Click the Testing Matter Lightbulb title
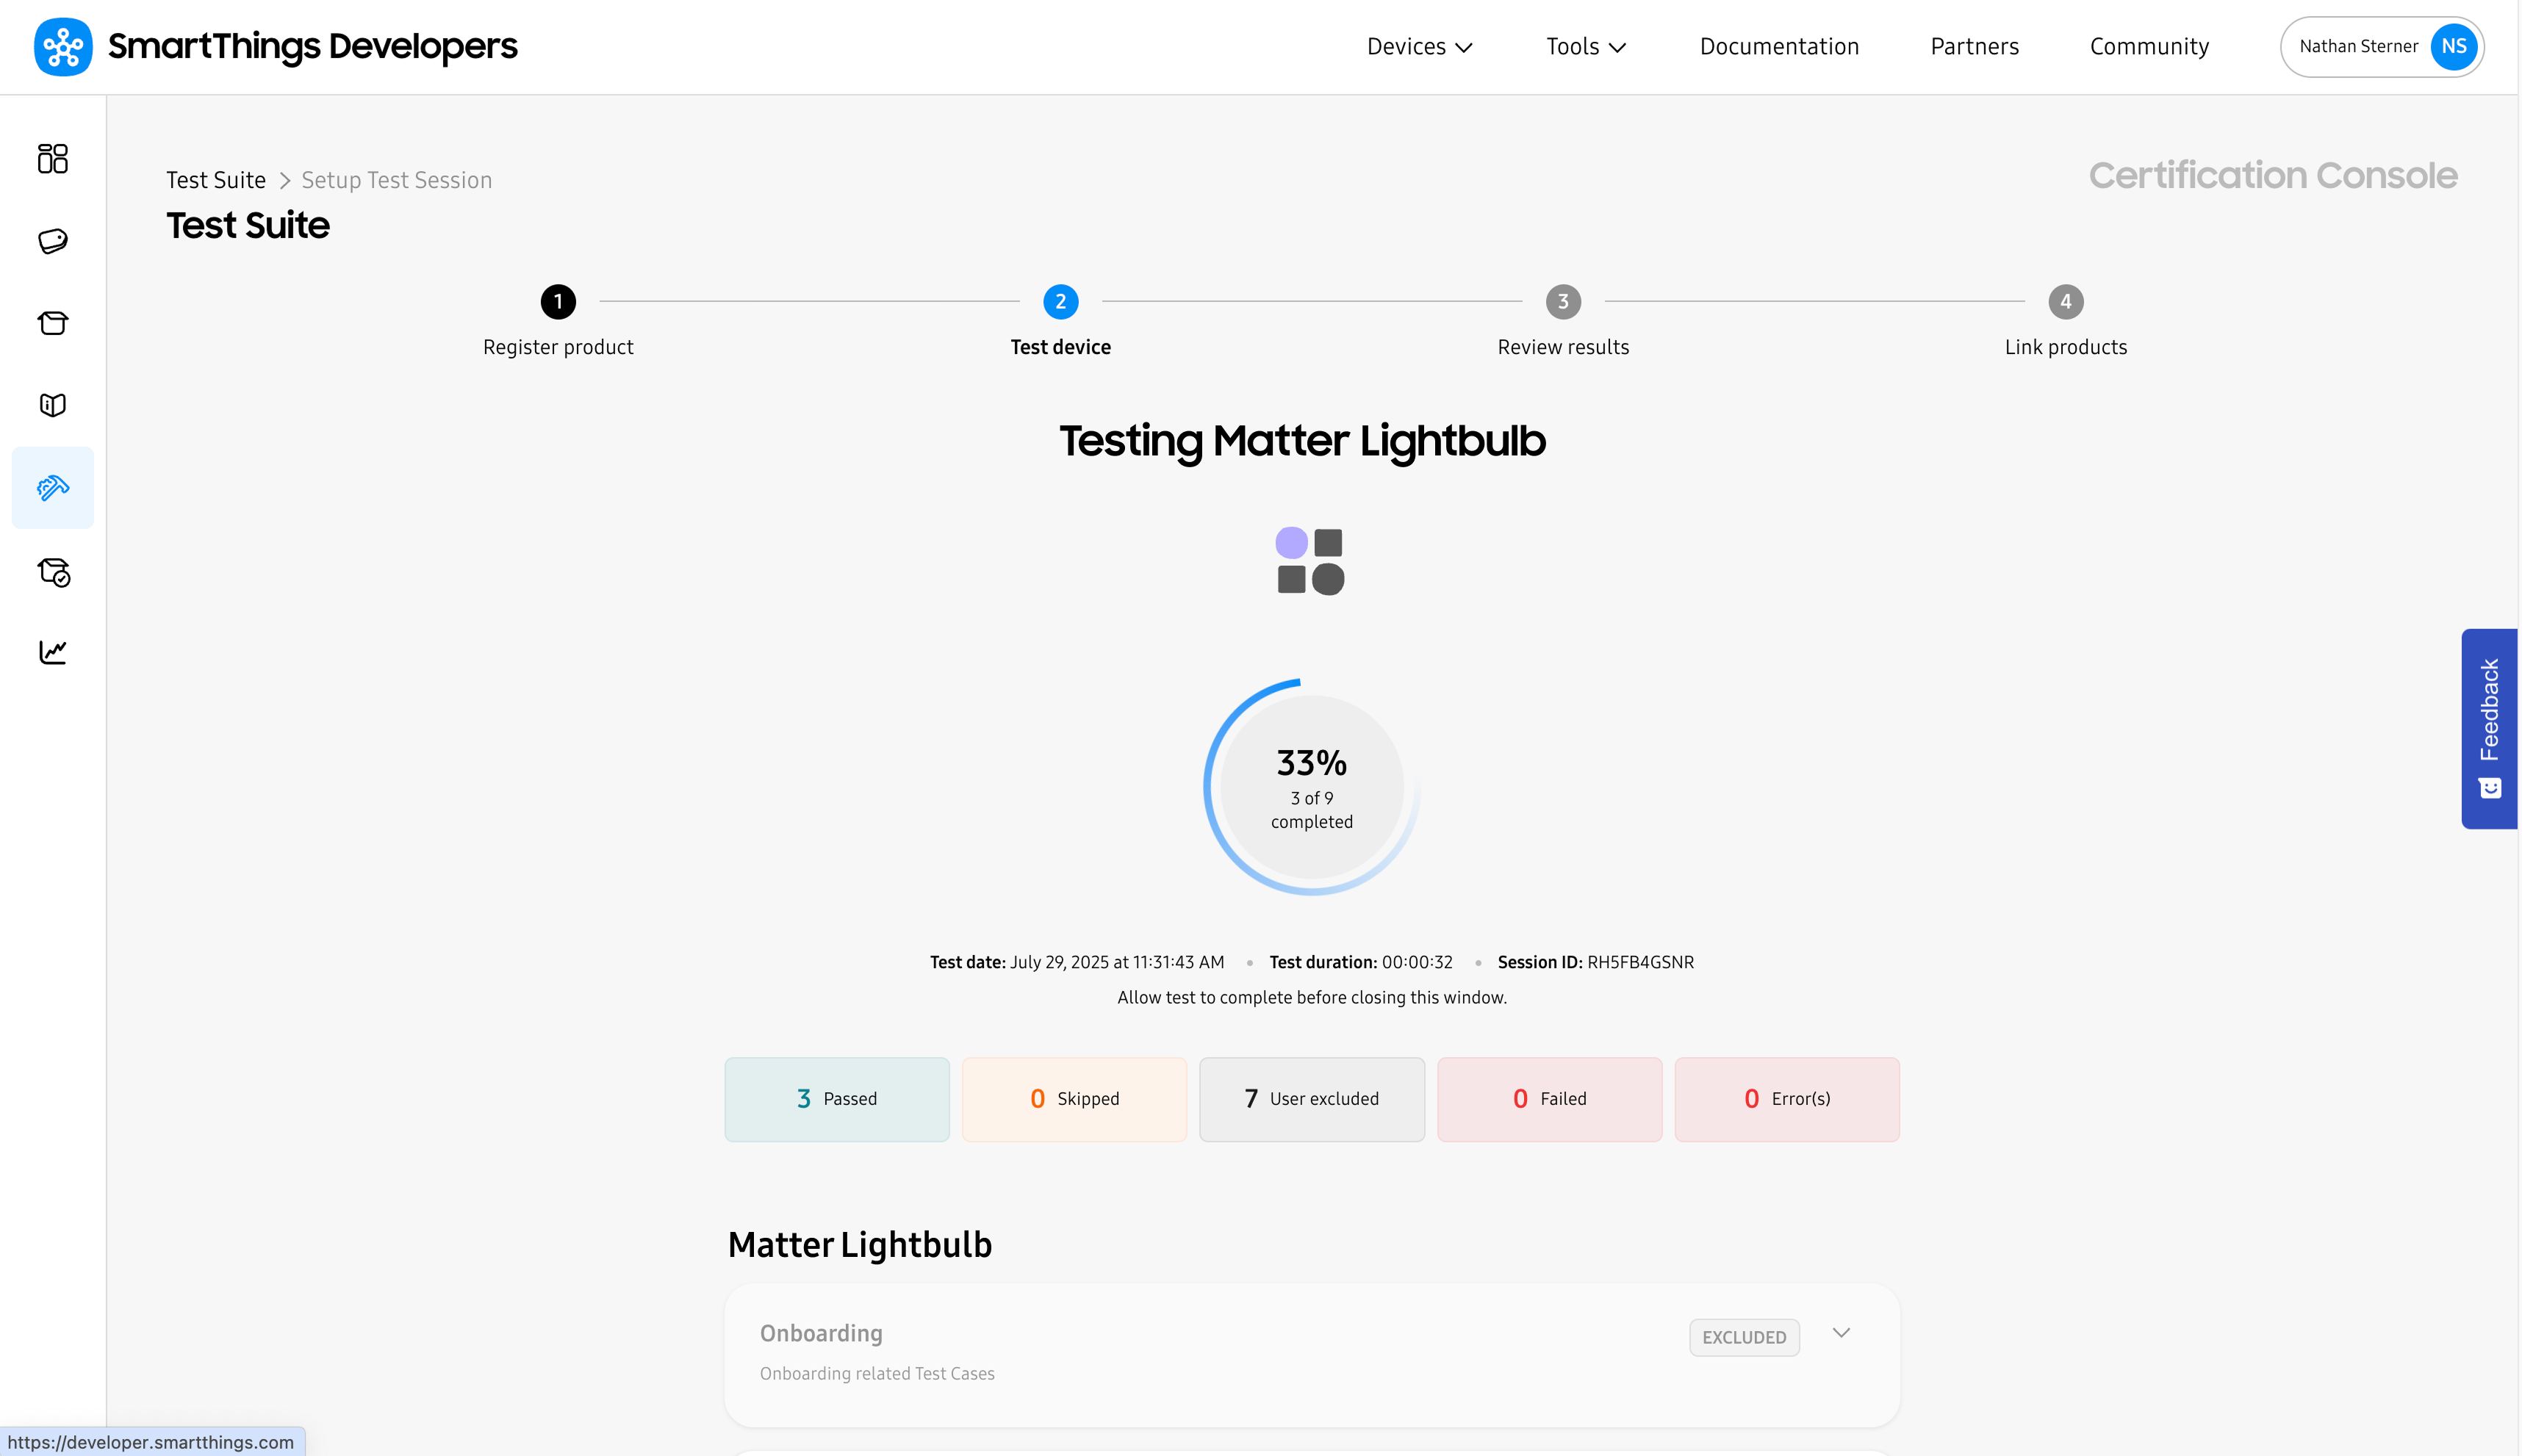Image resolution: width=2522 pixels, height=1456 pixels. [x=1302, y=441]
